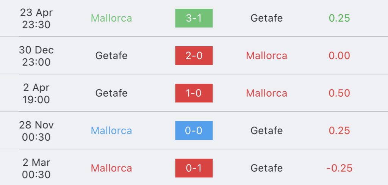The image size is (388, 185).
Task: Select Getafe in the 23 Apr match
Action: pos(266,18)
